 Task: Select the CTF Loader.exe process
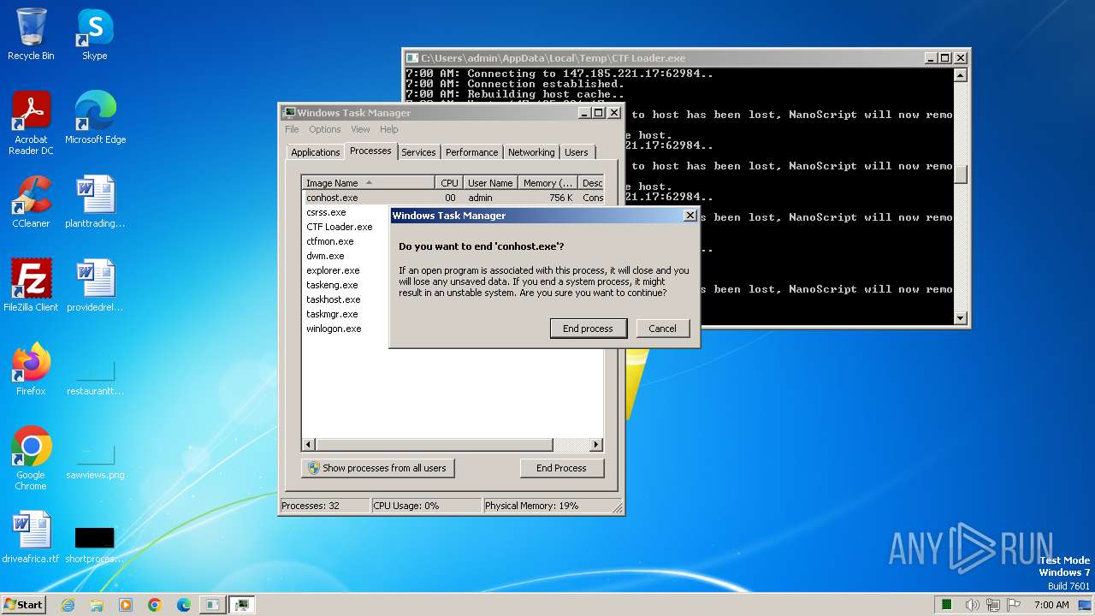(x=340, y=227)
